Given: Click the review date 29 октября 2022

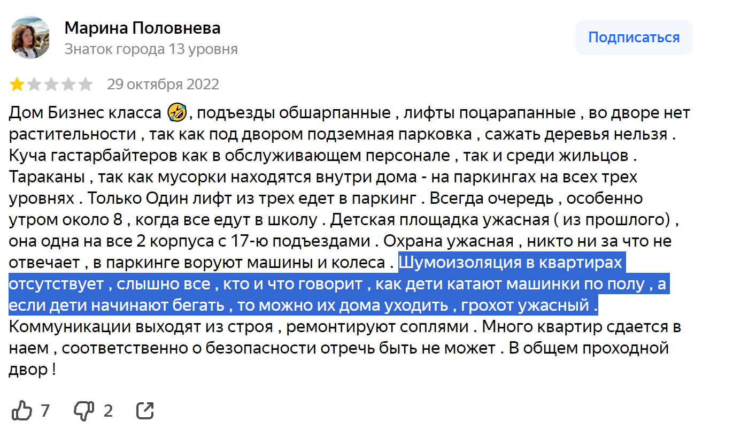Looking at the screenshot, I should pos(163,85).
